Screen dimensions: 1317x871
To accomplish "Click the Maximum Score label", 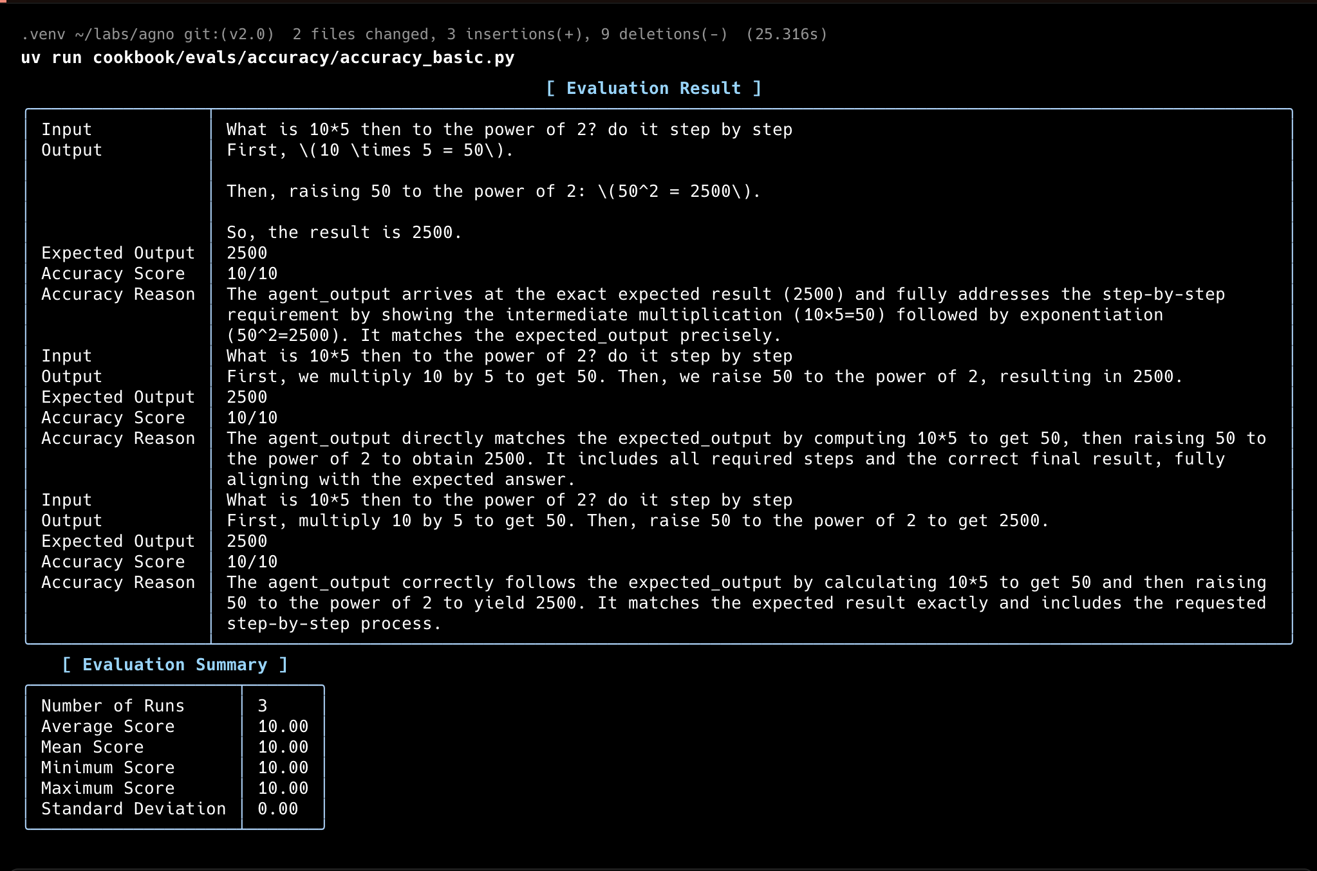I will click(x=107, y=788).
